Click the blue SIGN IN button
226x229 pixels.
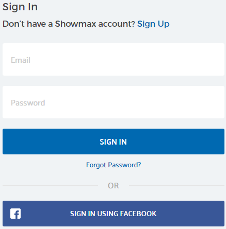pos(114,142)
